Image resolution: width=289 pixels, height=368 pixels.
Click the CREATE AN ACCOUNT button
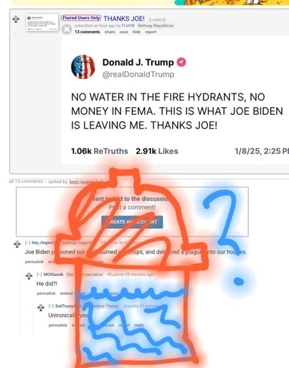click(132, 222)
